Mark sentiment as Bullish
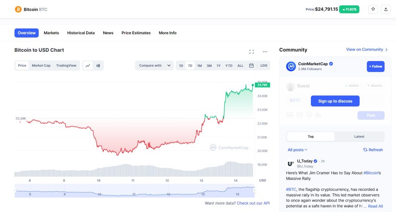 pyautogui.click(x=352, y=86)
